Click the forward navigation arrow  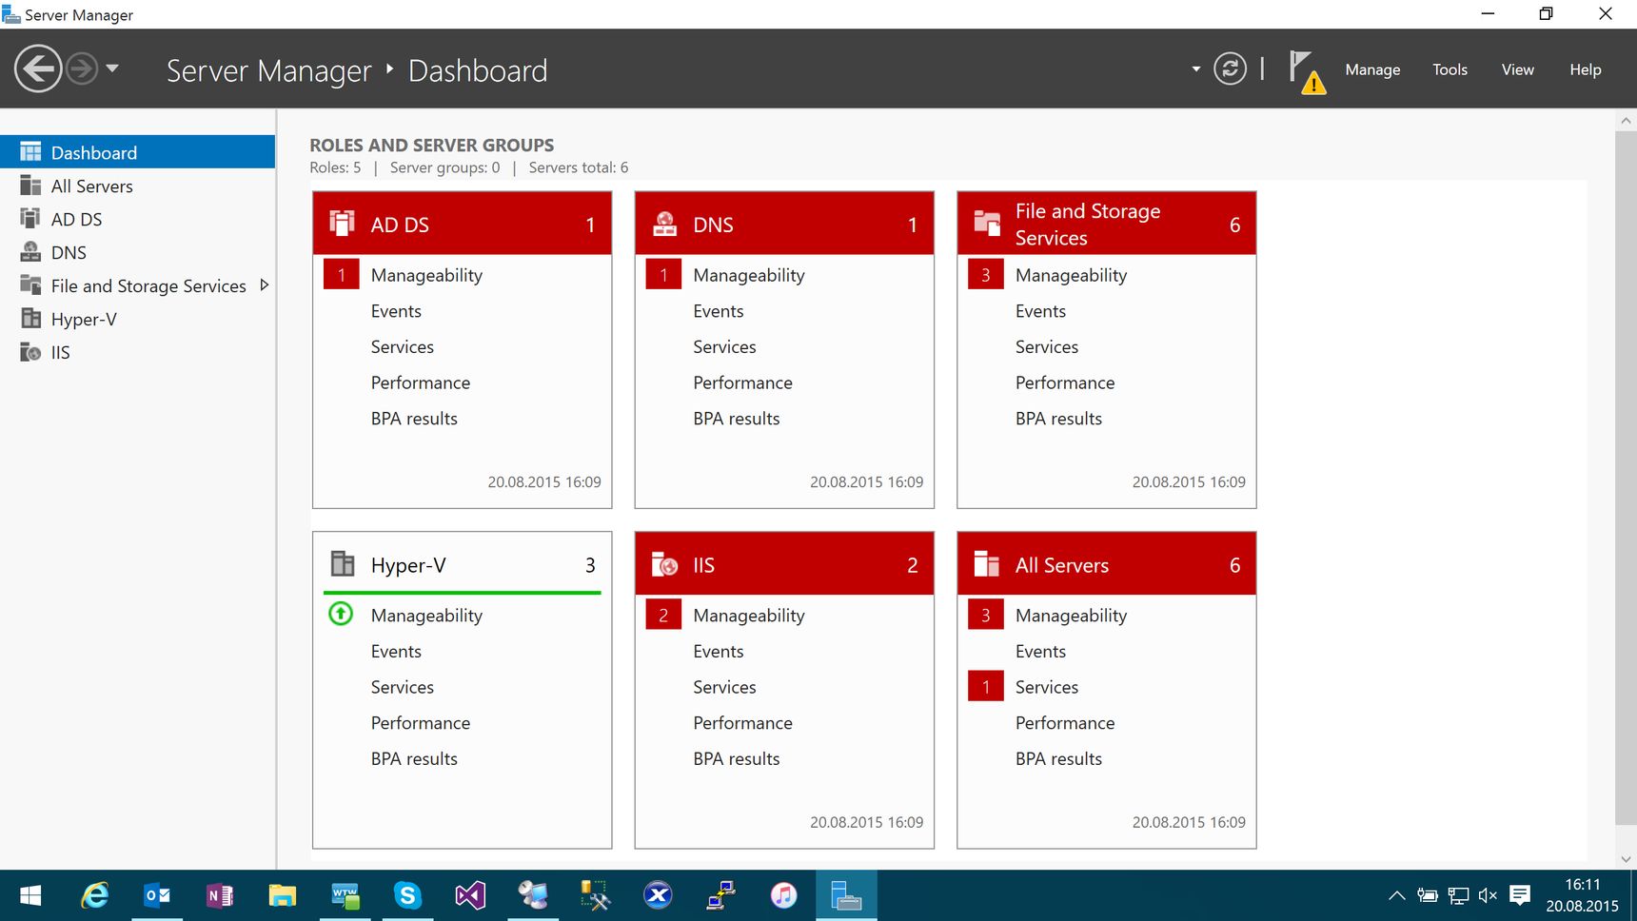coord(82,69)
